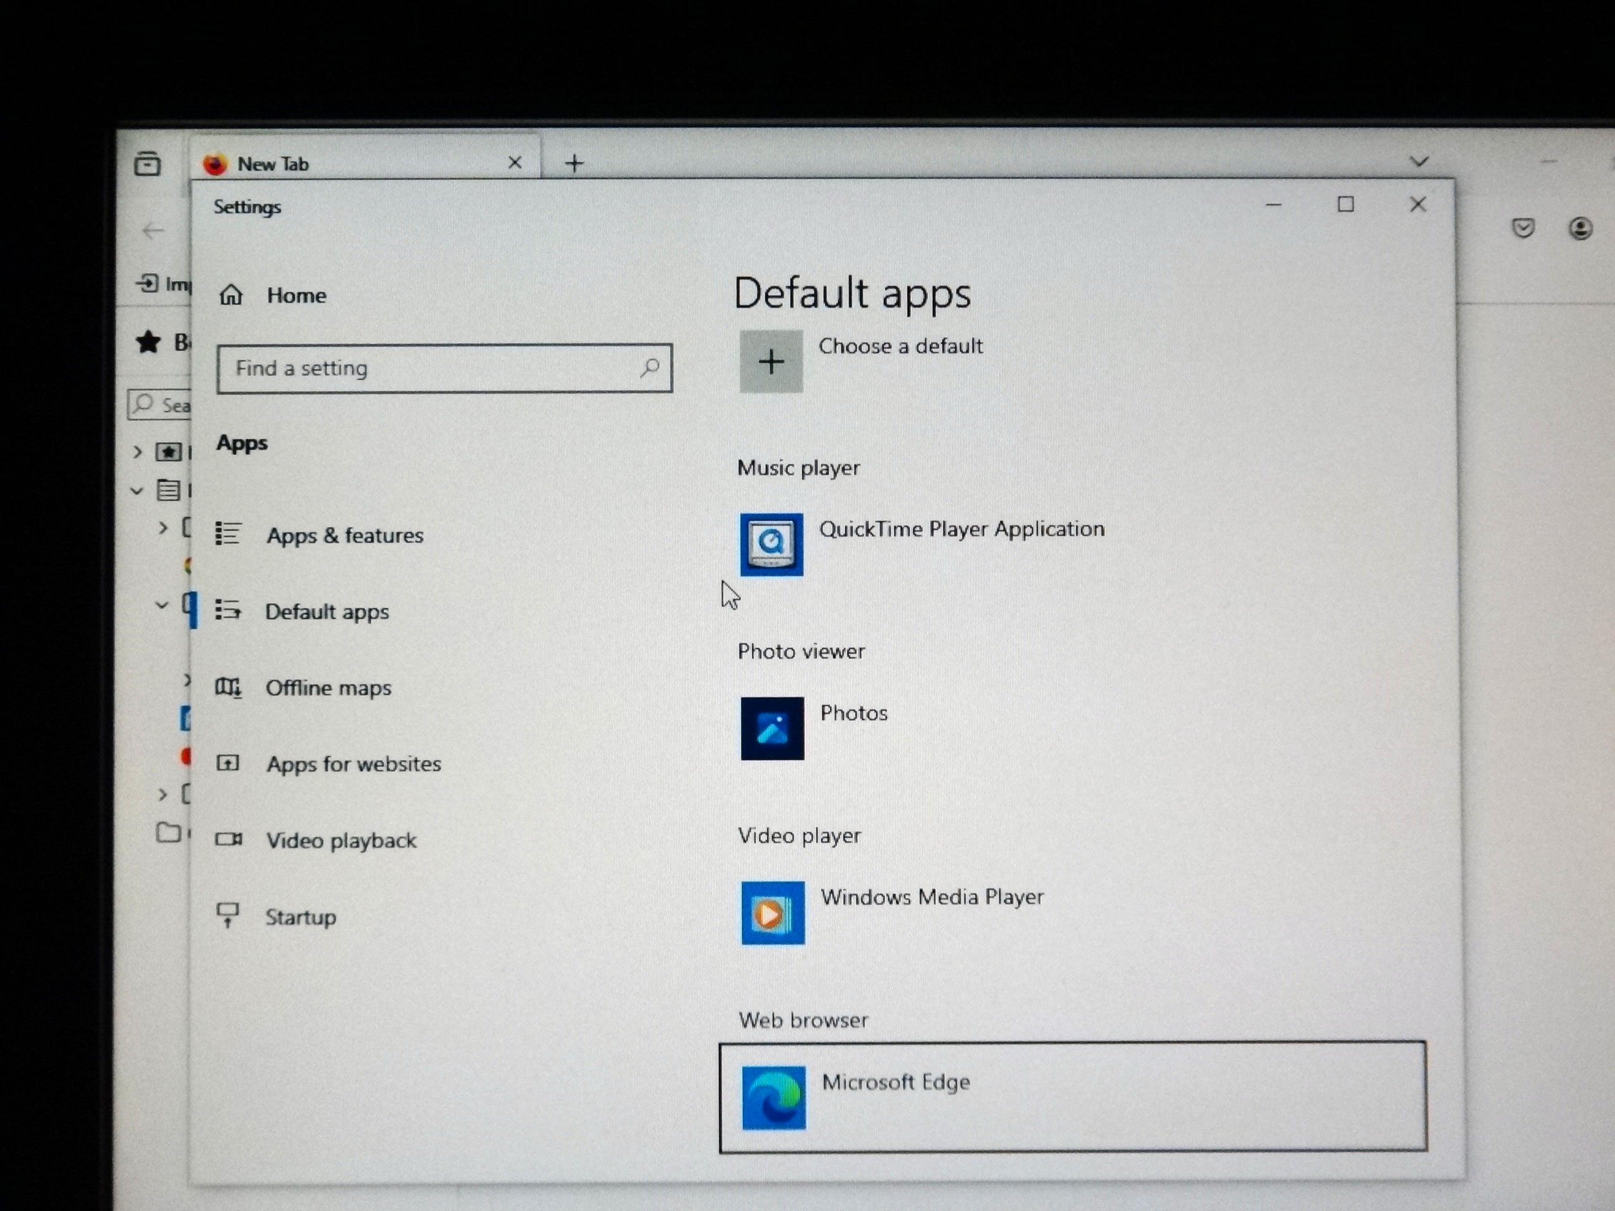Change Photos as photo viewer
This screenshot has width=1615, height=1211.
pos(854,713)
